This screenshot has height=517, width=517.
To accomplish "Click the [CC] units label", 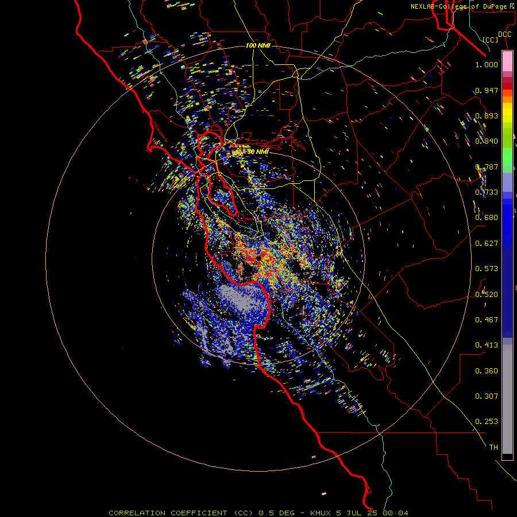I will tap(490, 40).
